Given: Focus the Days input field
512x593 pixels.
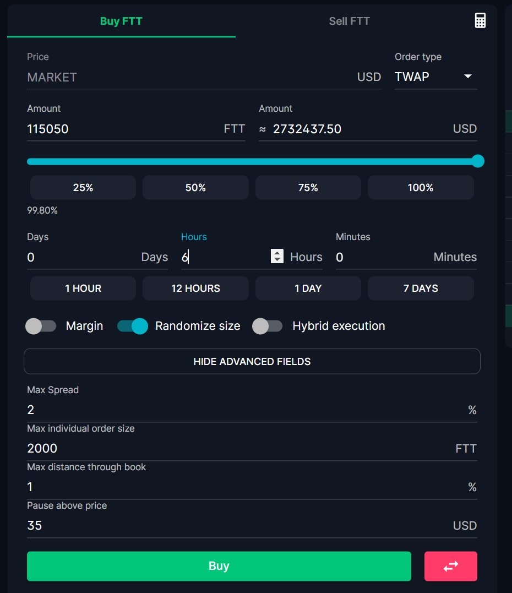Looking at the screenshot, I should (x=97, y=257).
